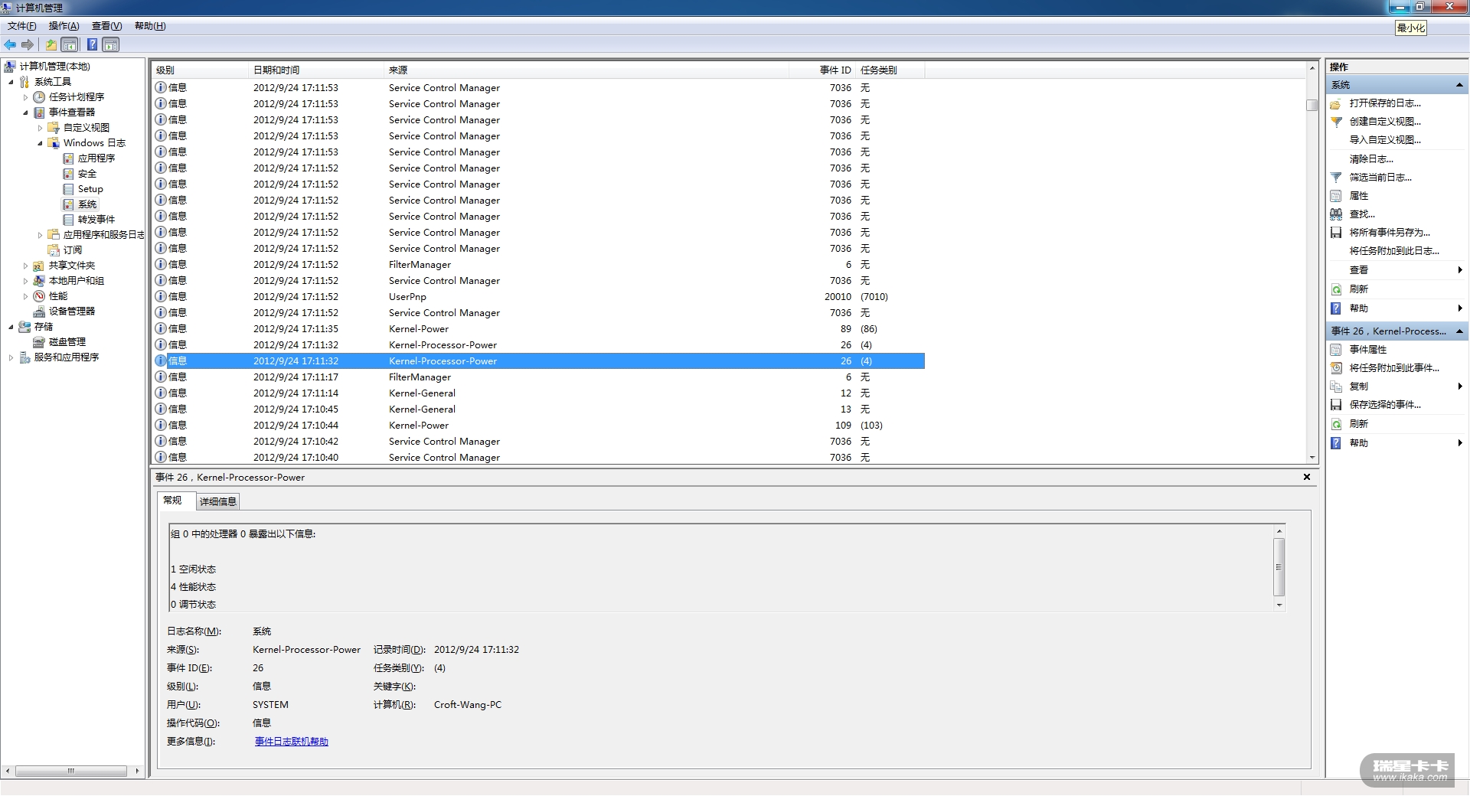The image size is (1470, 796).
Task: Select 订阅 in the console tree
Action: tap(73, 250)
